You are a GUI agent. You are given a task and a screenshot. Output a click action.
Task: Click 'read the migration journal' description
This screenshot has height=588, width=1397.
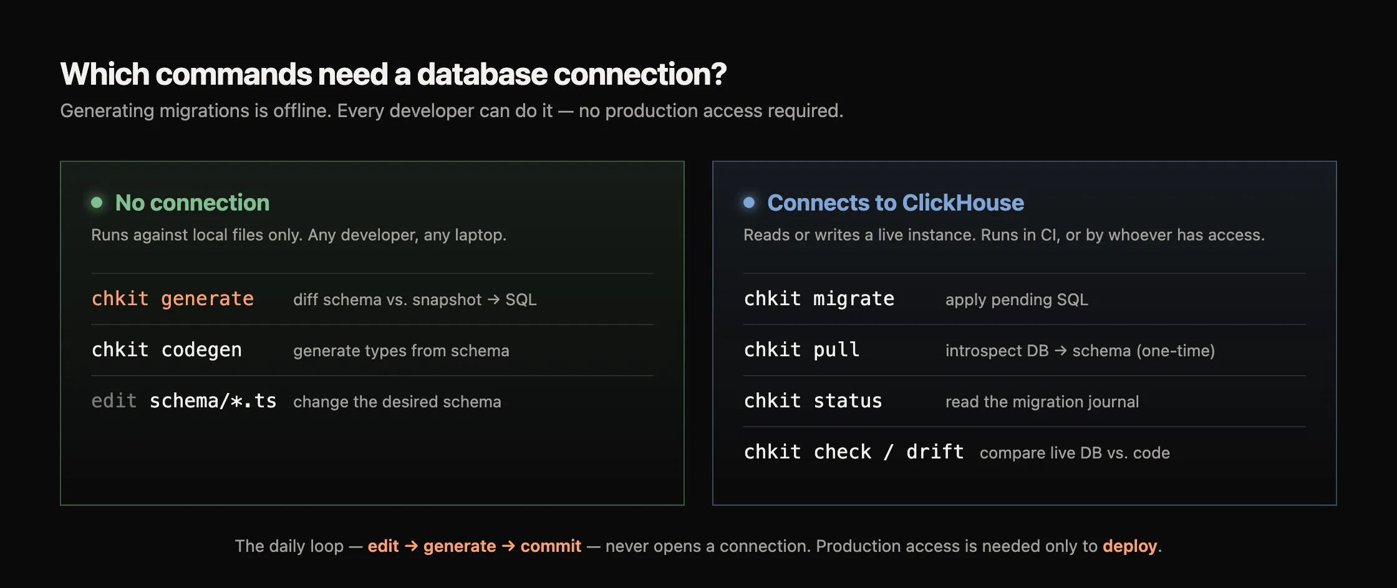(1042, 402)
